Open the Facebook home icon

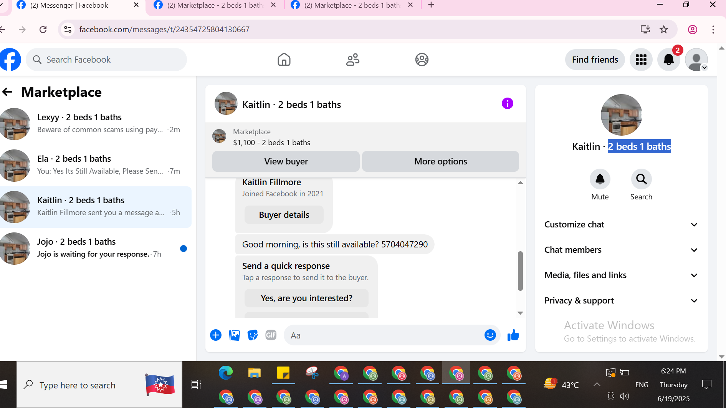[284, 60]
